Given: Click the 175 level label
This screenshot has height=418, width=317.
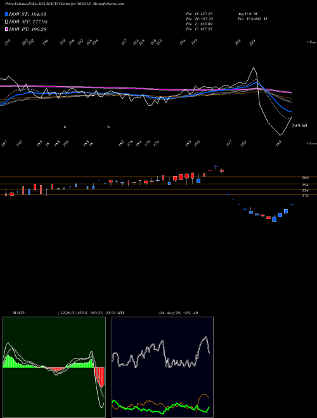Looking at the screenshot, I should click(305, 196).
